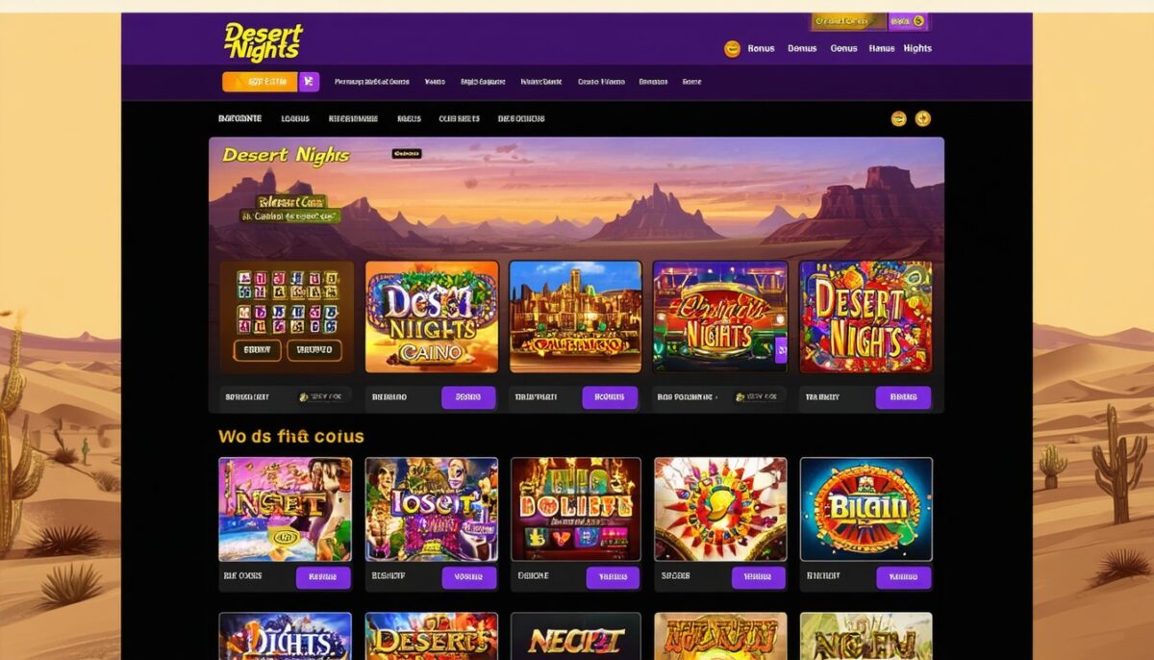The height and width of the screenshot is (660, 1154).
Task: Open the golden city game thumbnail
Action: point(575,317)
